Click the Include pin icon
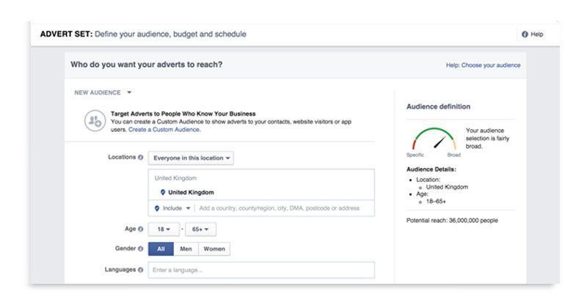 click(x=157, y=208)
